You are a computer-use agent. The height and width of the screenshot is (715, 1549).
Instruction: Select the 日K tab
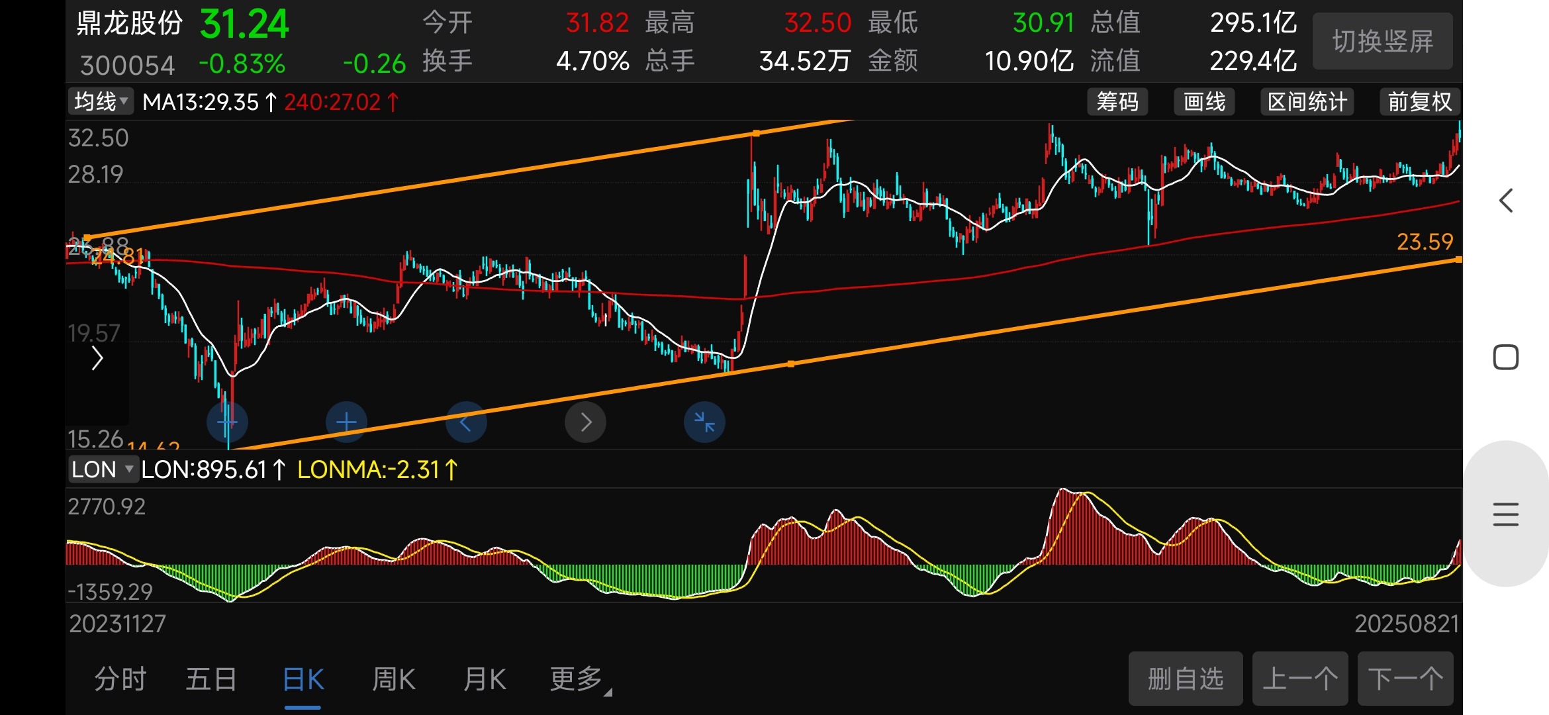click(303, 679)
